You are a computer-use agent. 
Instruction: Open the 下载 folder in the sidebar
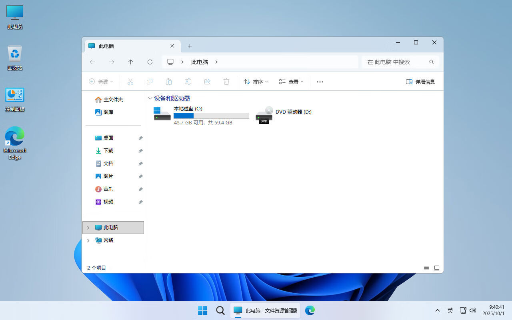point(108,151)
